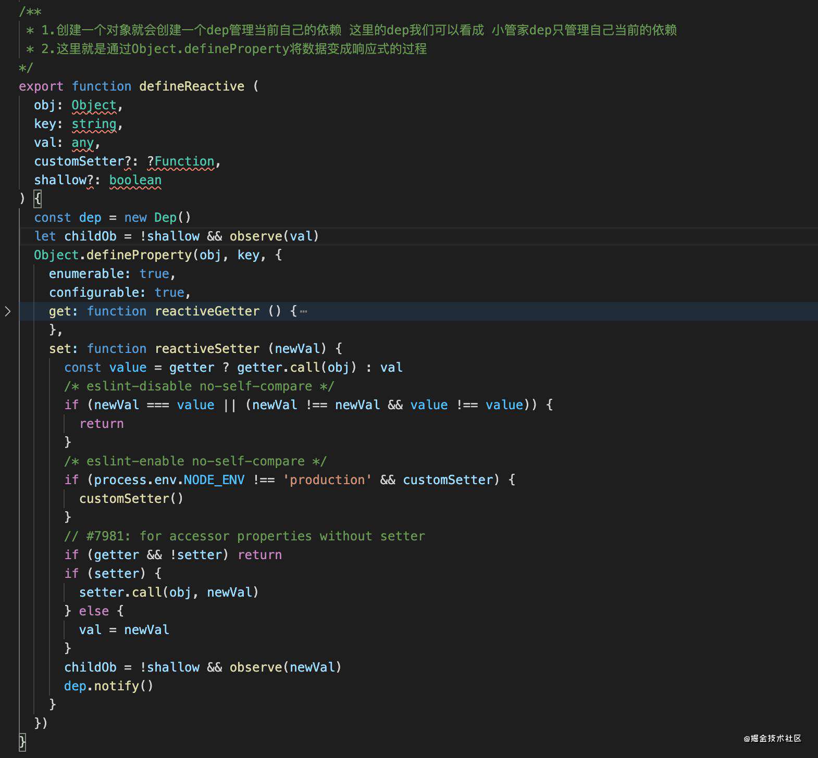This screenshot has height=758, width=818.
Task: Click the eslint-enable no-self-compare comment
Action: 195,461
